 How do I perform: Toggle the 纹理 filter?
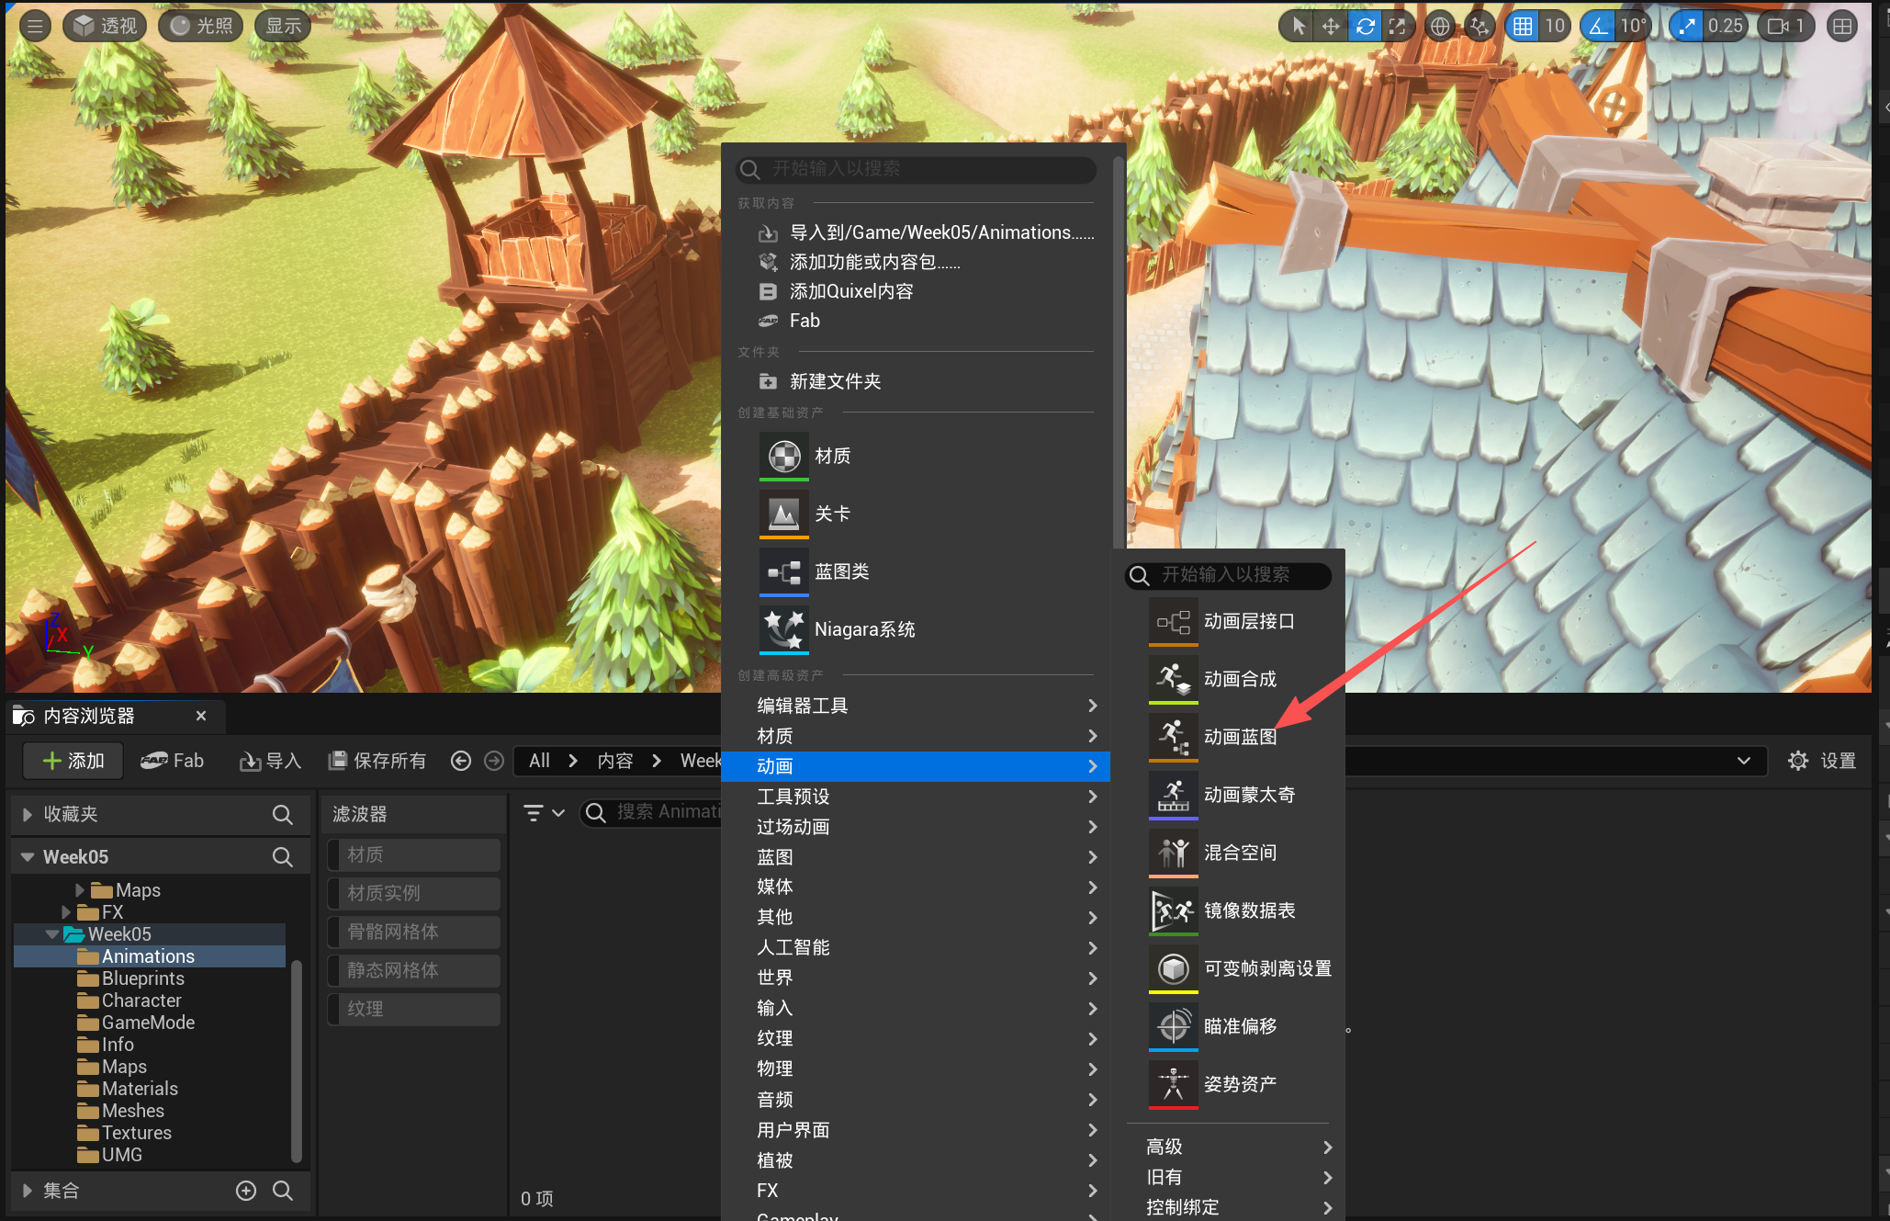(x=413, y=1009)
